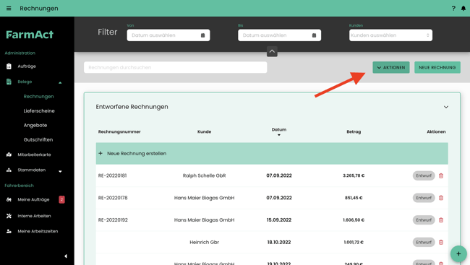Image resolution: width=470 pixels, height=265 pixels.
Task: Open Lieferscheine in sidebar
Action: click(39, 110)
